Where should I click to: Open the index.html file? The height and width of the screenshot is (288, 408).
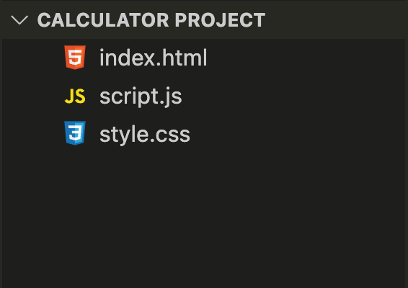[x=154, y=58]
